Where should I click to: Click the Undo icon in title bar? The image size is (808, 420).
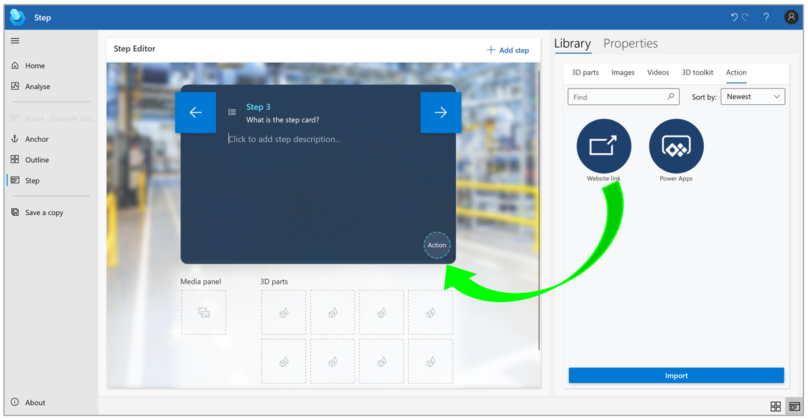[x=735, y=17]
